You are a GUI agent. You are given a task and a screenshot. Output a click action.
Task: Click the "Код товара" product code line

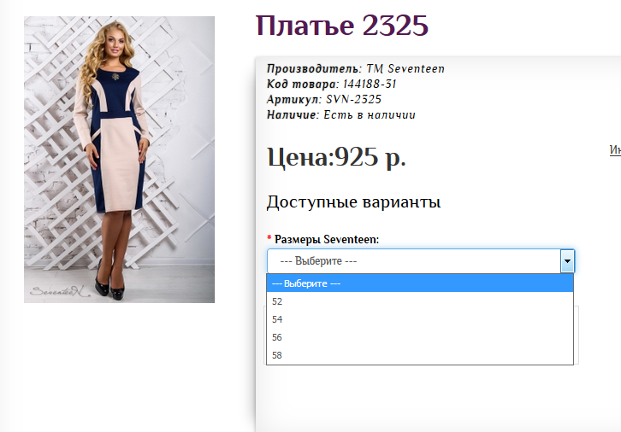click(x=332, y=85)
